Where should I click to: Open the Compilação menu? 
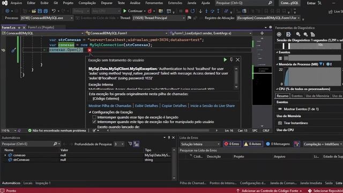click(87, 3)
